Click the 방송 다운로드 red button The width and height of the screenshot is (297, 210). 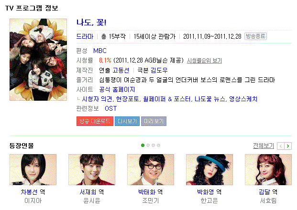point(95,121)
